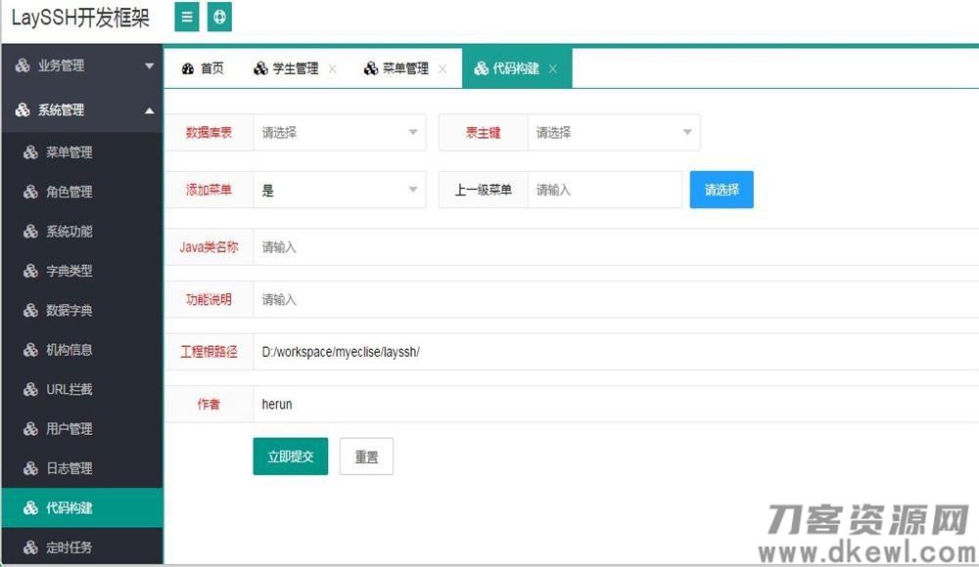Click the 定时任务 sidebar icon
Image resolution: width=979 pixels, height=567 pixels.
30,547
